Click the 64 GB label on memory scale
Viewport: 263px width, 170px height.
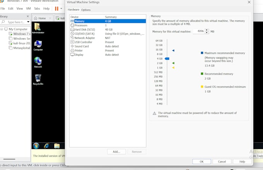[159, 41]
